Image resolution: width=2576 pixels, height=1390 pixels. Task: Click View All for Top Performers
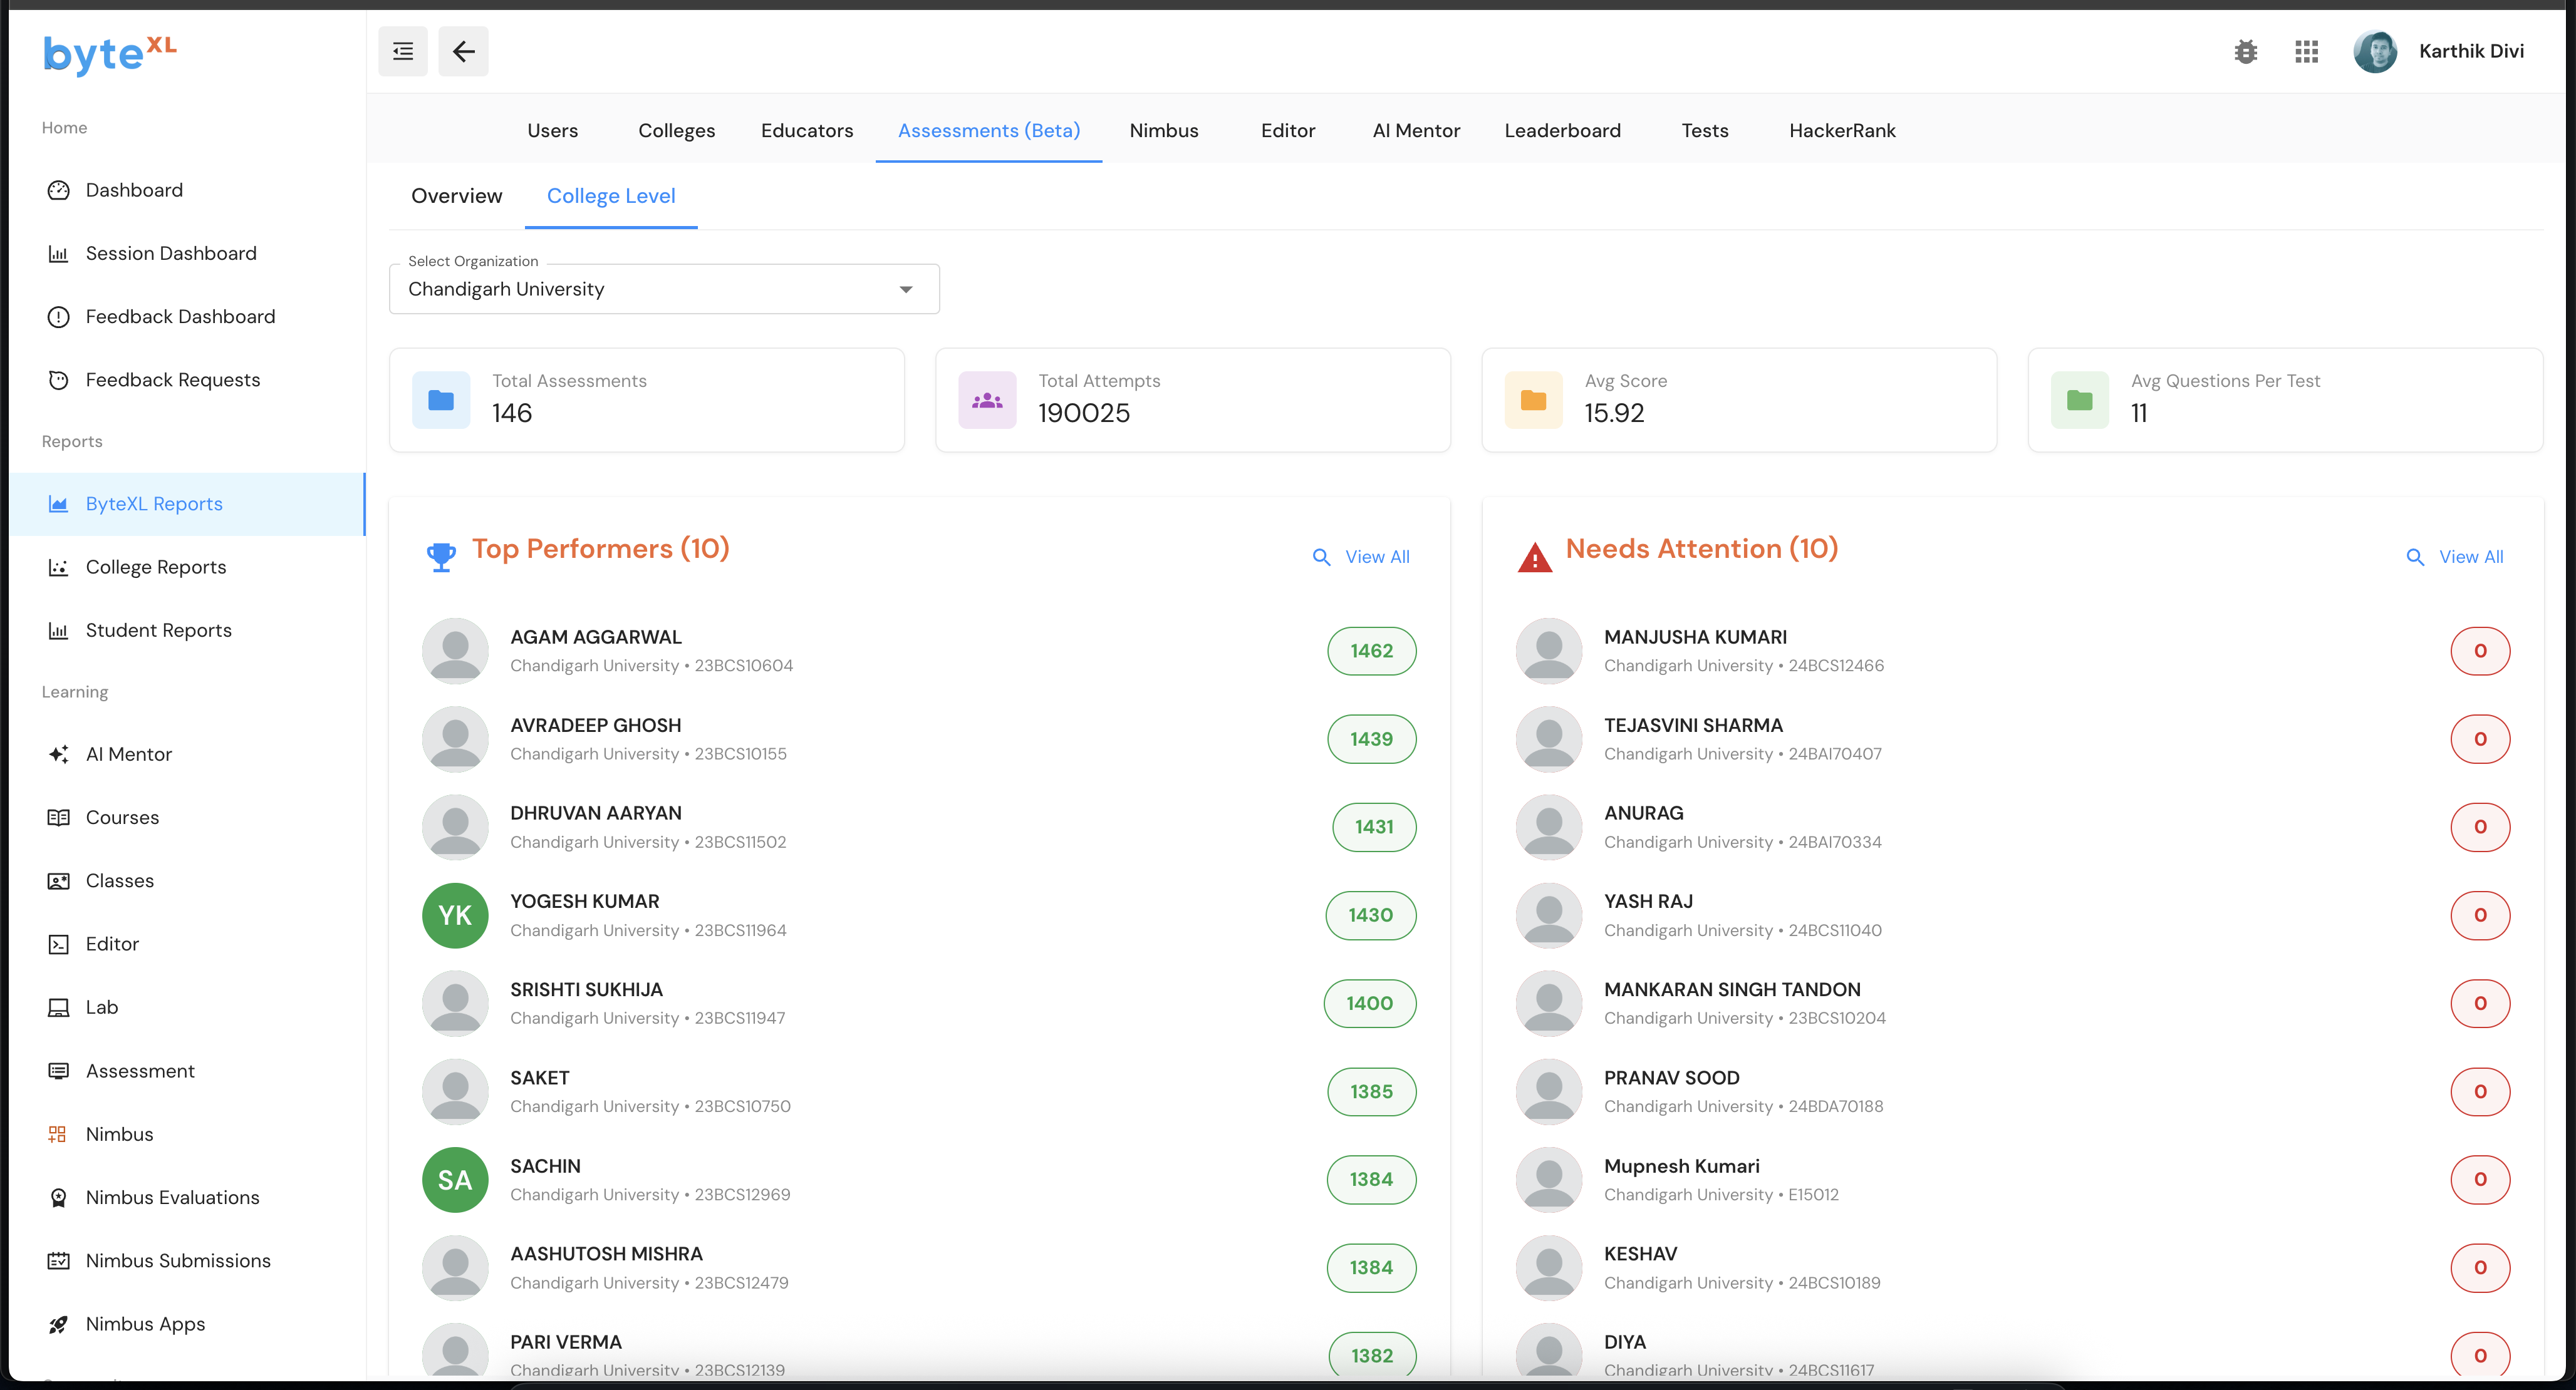[1362, 557]
